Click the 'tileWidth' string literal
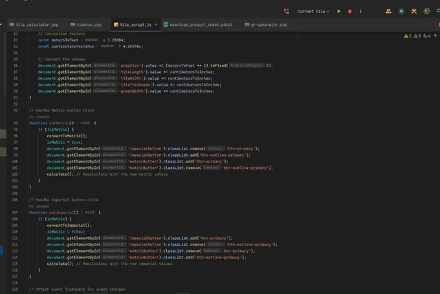This screenshot has width=440, height=294. click(x=131, y=78)
